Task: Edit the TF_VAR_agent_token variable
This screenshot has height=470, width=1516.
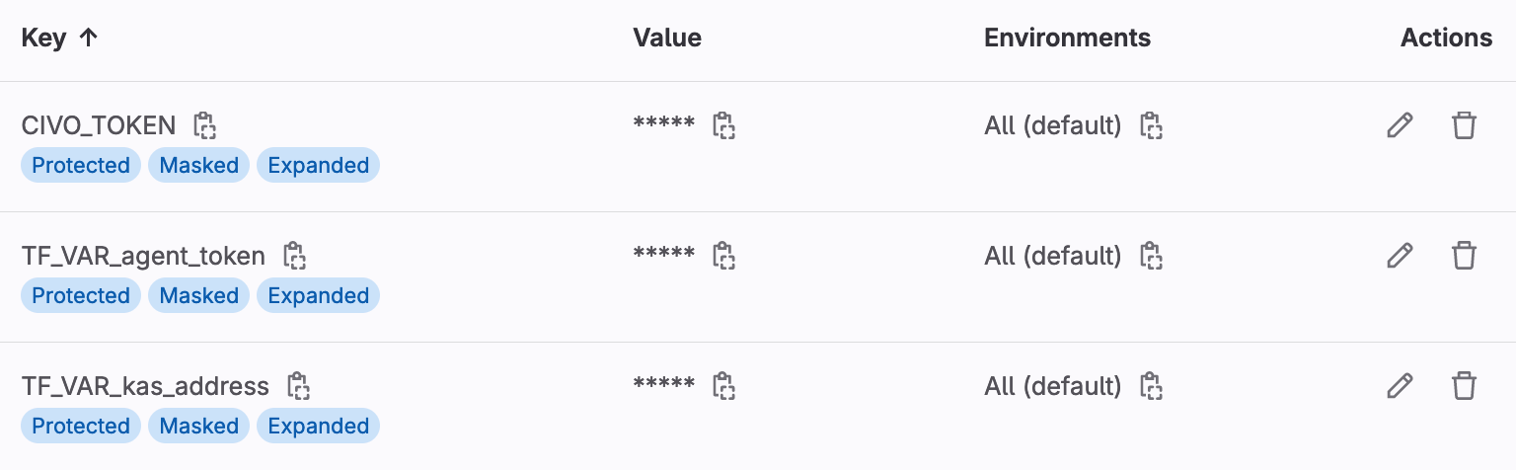Action: coord(1400,256)
